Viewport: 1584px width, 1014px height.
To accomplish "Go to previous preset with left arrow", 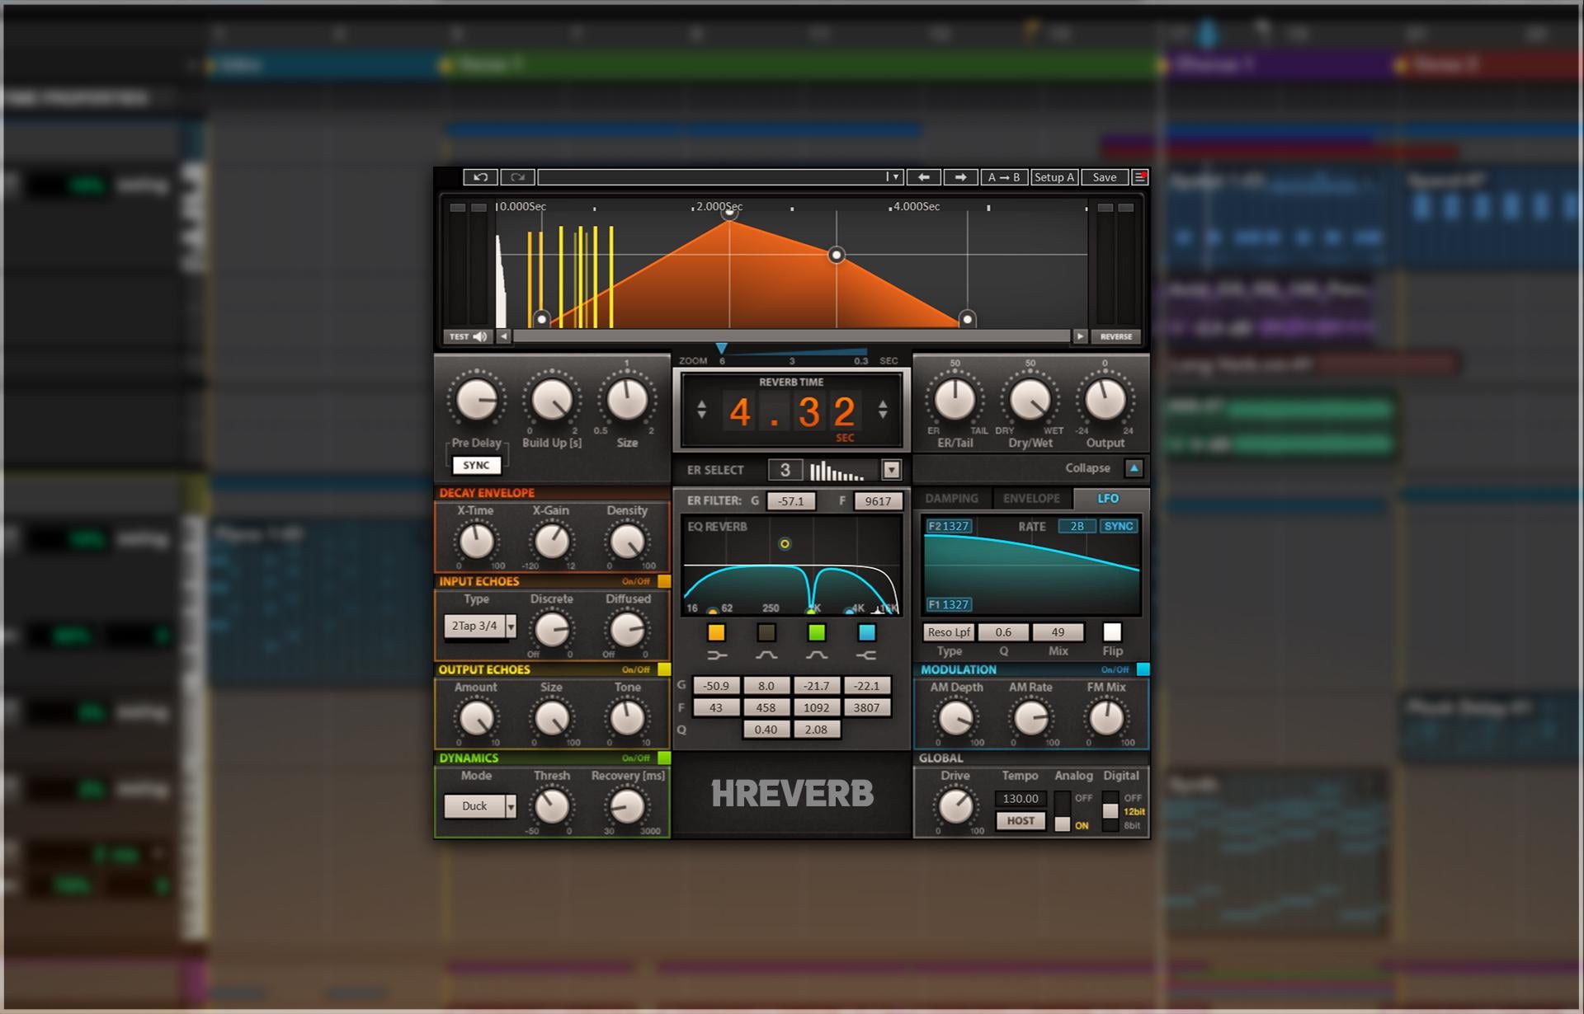I will pos(923,177).
